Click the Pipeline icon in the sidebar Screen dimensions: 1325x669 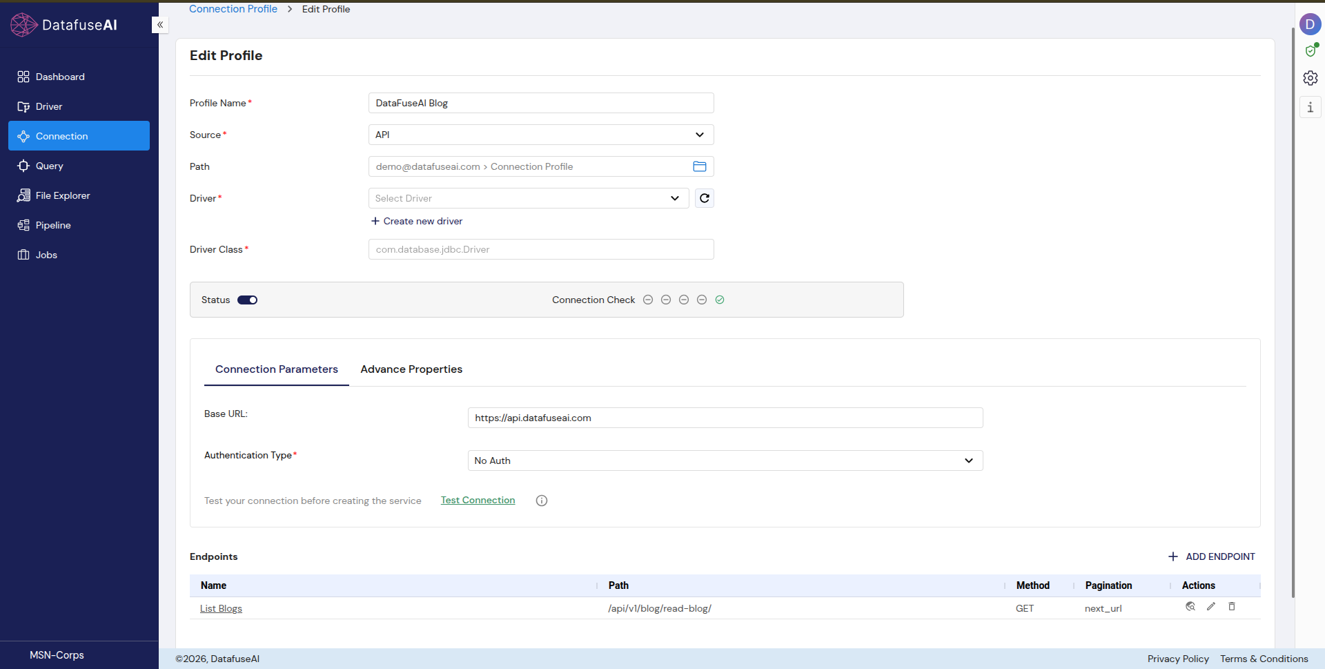point(23,225)
